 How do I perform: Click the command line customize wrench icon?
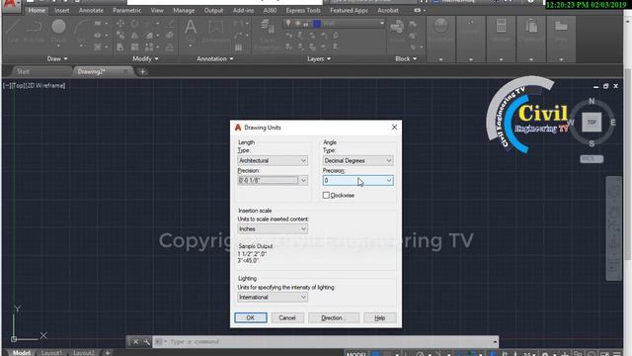(x=147, y=342)
